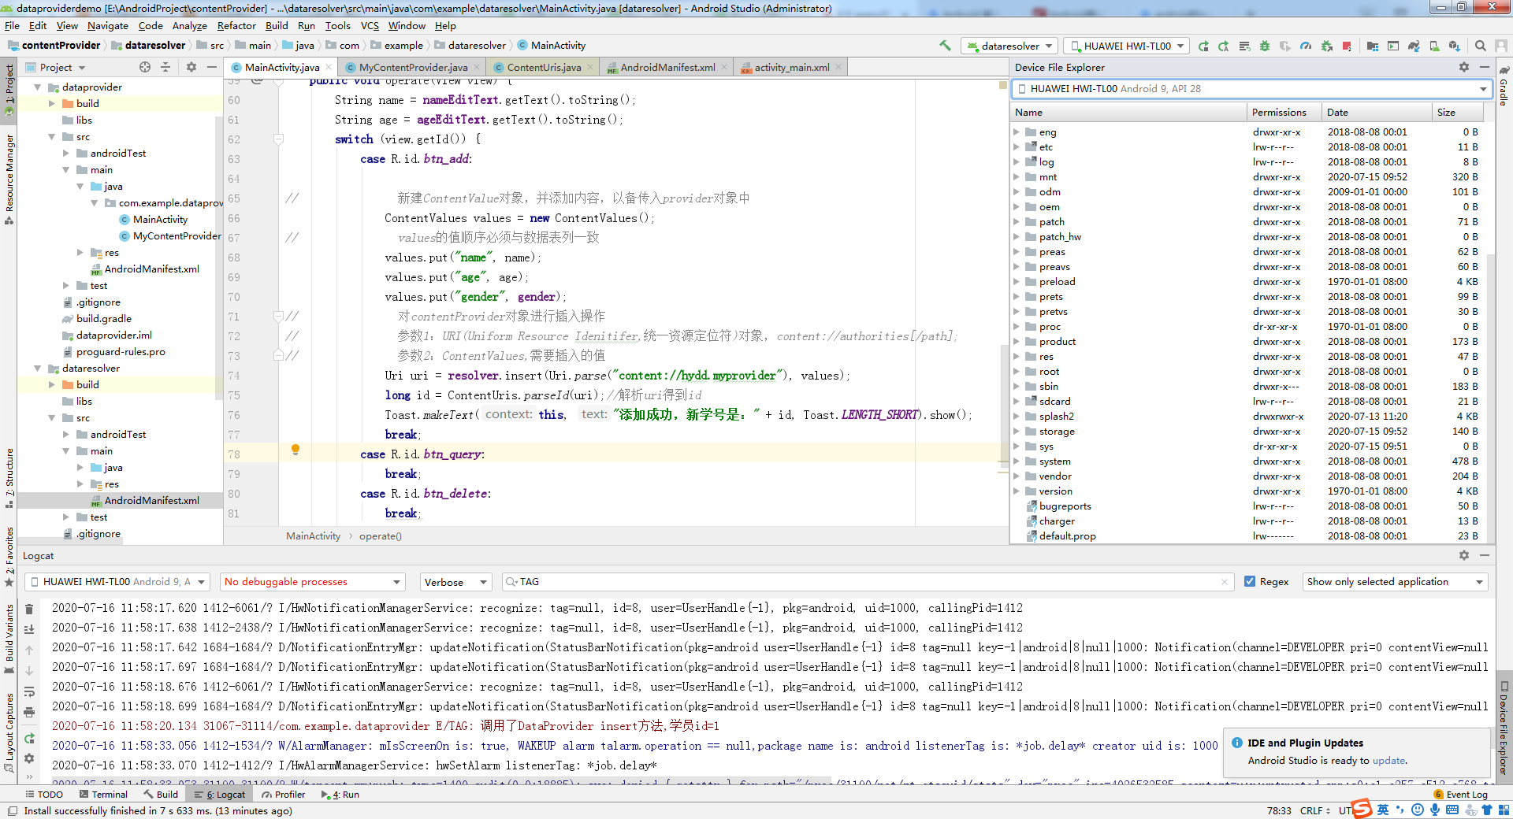Toggle Gradle side tool window
The width and height of the screenshot is (1513, 819).
click(1504, 88)
